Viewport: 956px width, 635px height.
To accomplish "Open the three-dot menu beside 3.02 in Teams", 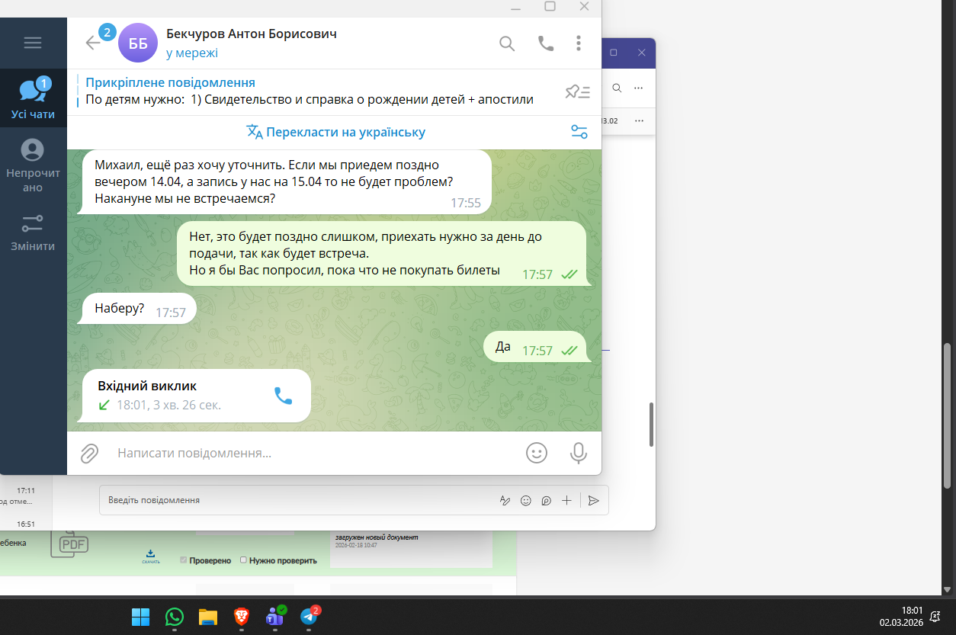I will 639,120.
